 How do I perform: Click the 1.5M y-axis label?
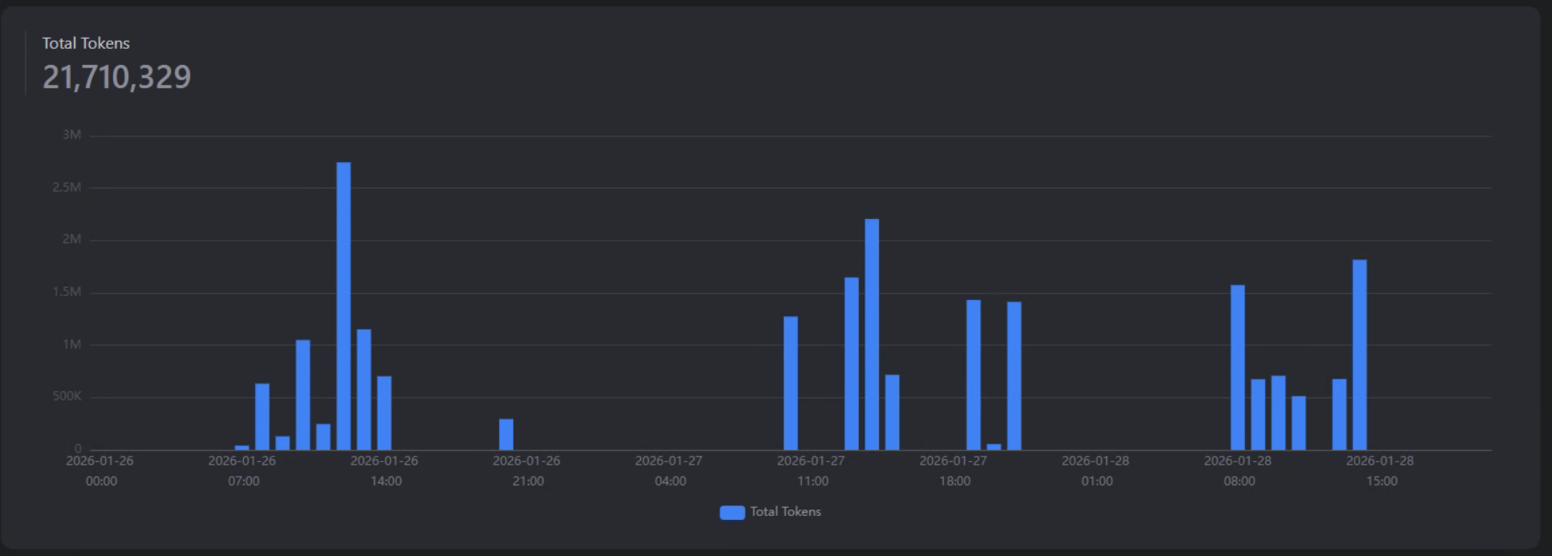coord(67,292)
